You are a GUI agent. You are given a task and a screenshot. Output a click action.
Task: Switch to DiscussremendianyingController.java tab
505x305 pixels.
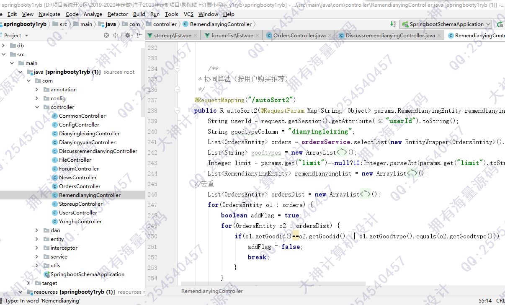[390, 36]
